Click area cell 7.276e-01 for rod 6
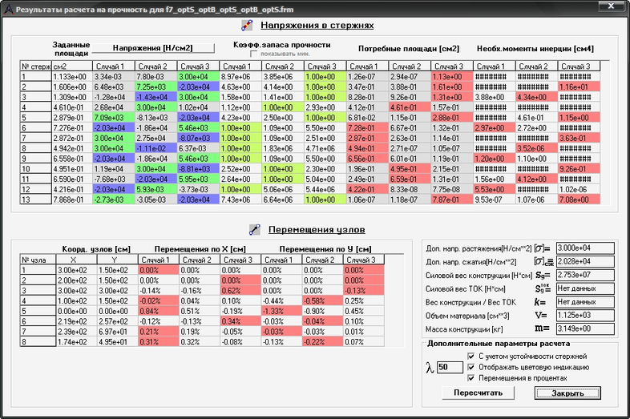 click(x=72, y=127)
